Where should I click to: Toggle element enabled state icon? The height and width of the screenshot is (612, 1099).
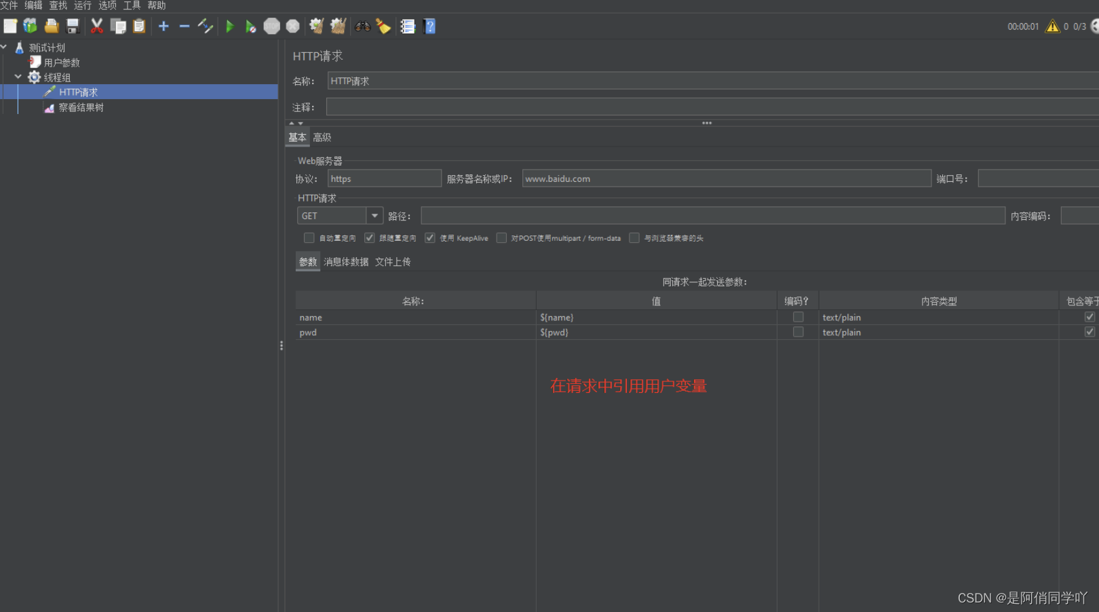pyautogui.click(x=206, y=26)
